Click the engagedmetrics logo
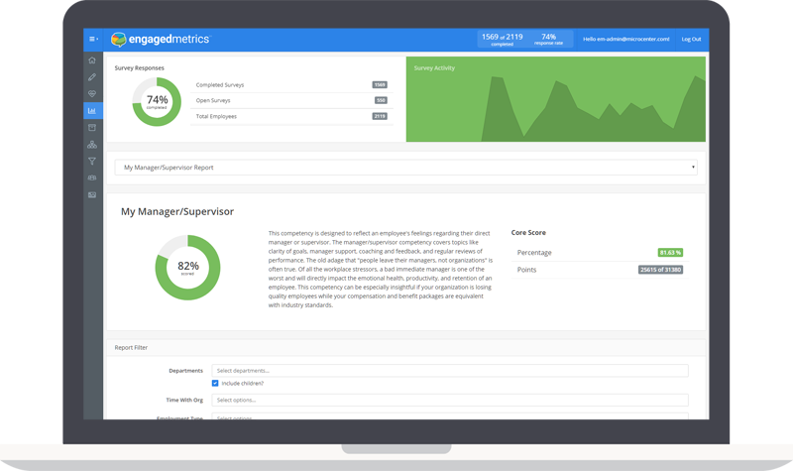The image size is (793, 471). coord(160,39)
